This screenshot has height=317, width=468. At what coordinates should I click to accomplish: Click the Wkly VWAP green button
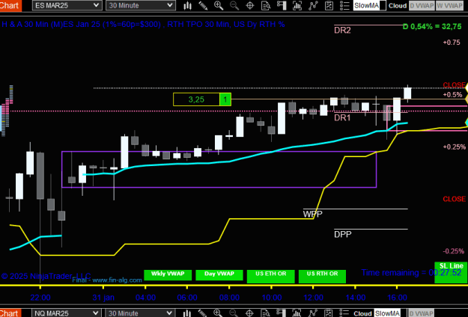pos(168,275)
